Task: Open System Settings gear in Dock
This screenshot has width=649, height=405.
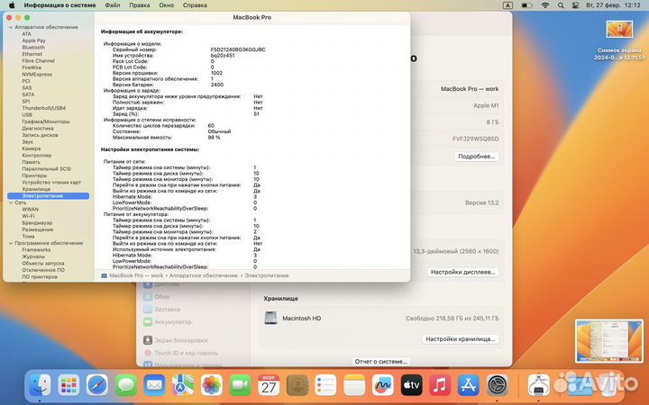Action: tap(497, 385)
